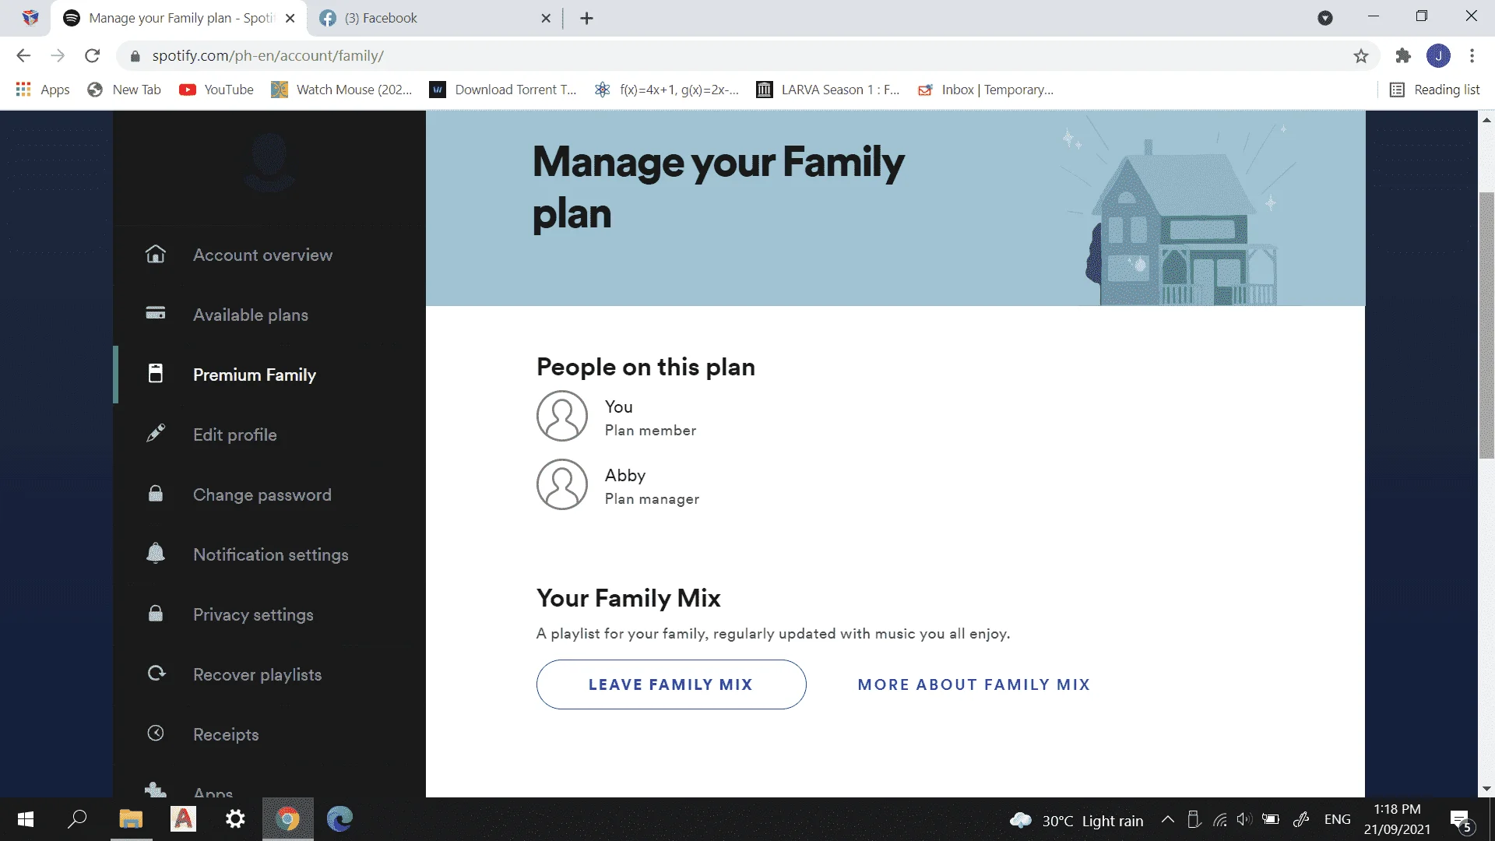
Task: Click the volume speaker tray icon
Action: [1243, 819]
